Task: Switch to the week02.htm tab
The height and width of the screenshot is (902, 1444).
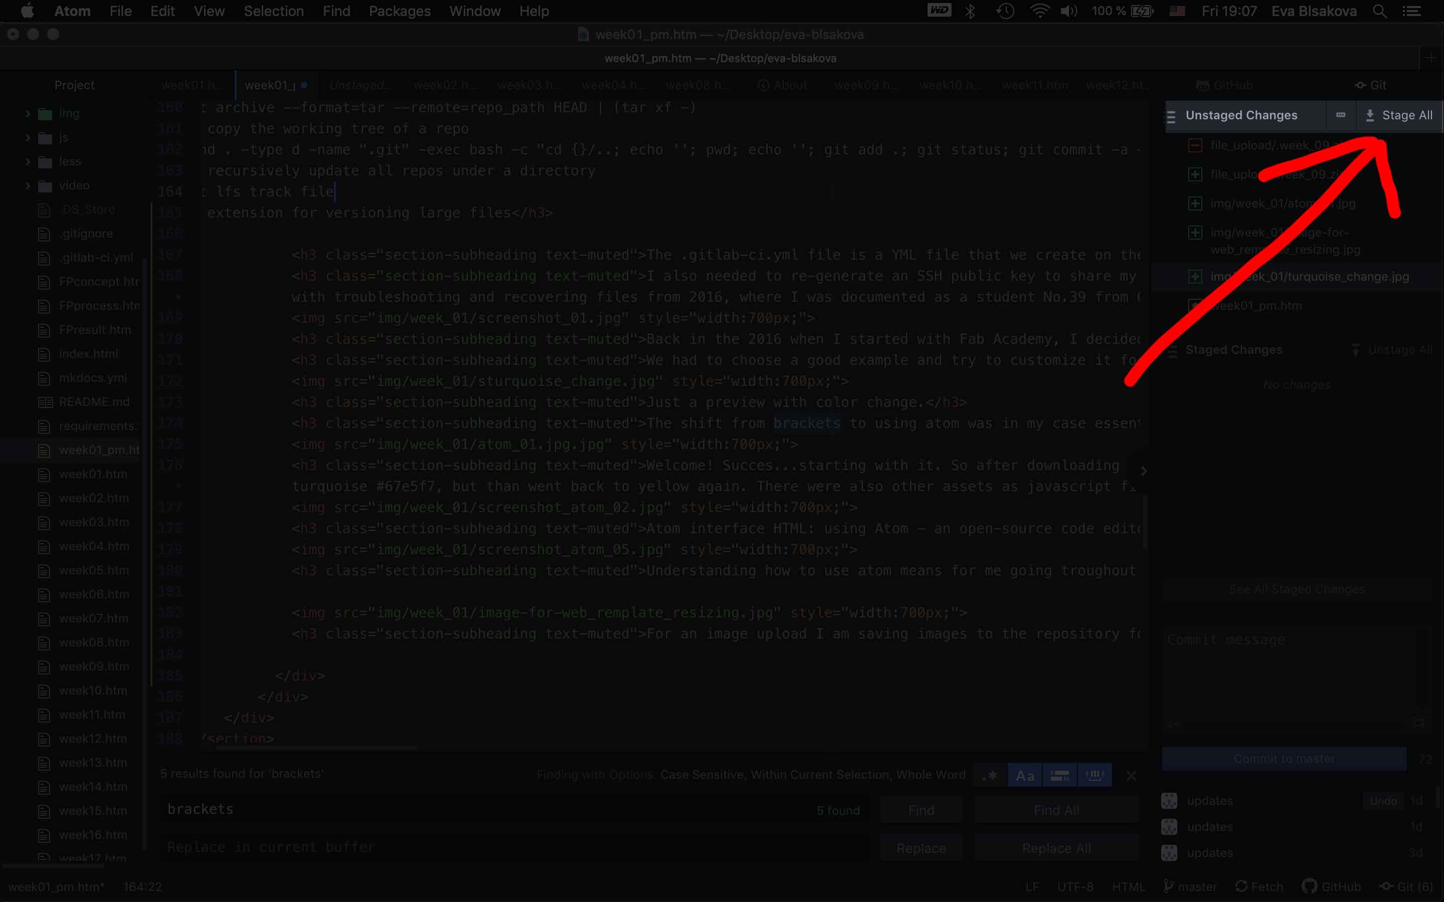Action: (444, 85)
